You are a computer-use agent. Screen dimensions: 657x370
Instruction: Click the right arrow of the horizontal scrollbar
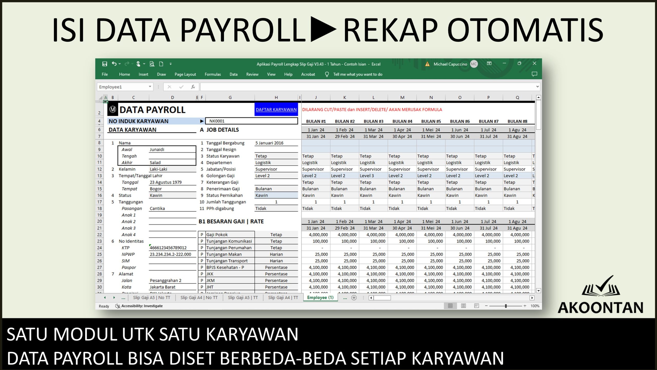point(532,298)
